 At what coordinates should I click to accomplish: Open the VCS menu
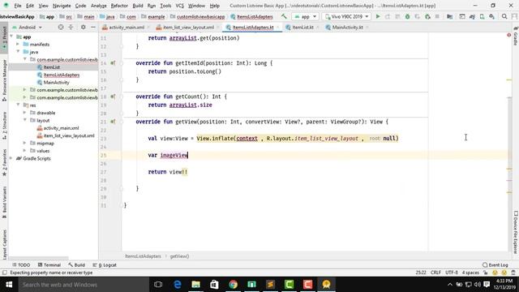coord(180,6)
